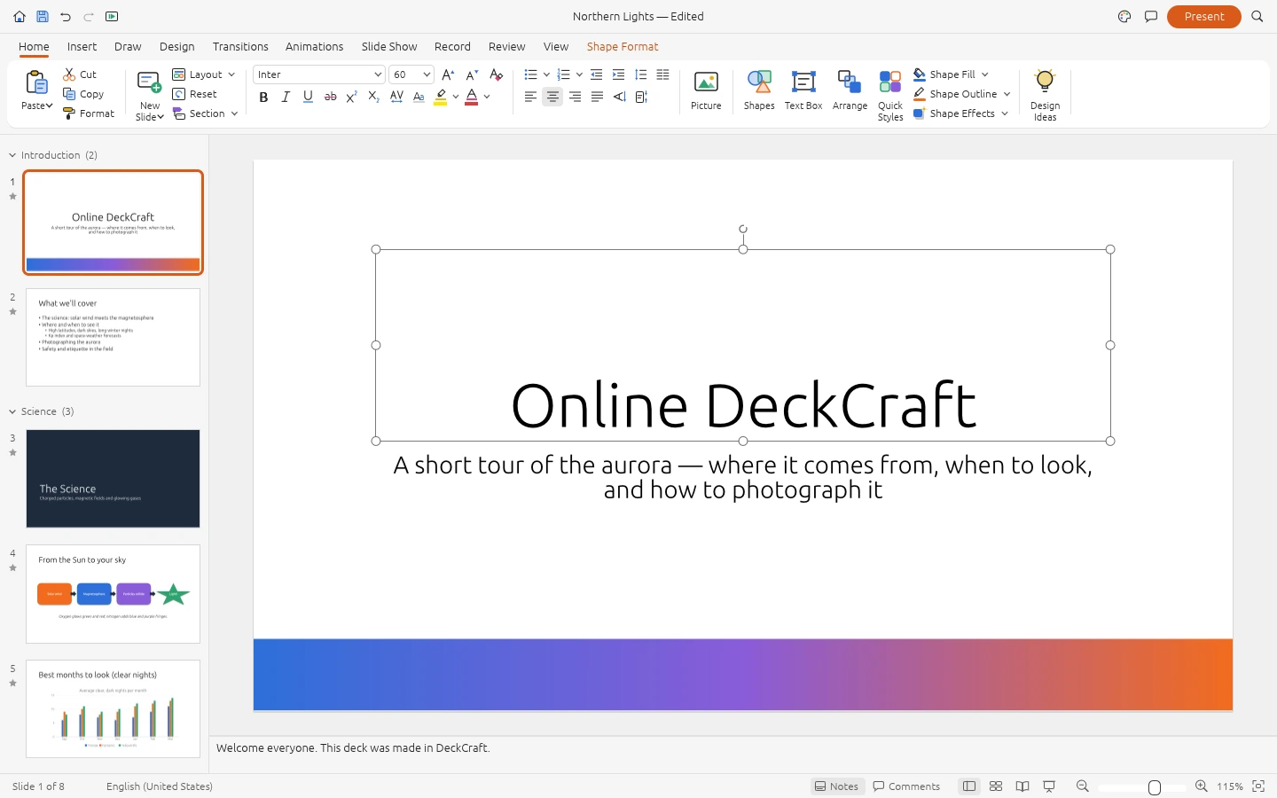
Task: Open Design Ideas
Action: click(x=1045, y=96)
